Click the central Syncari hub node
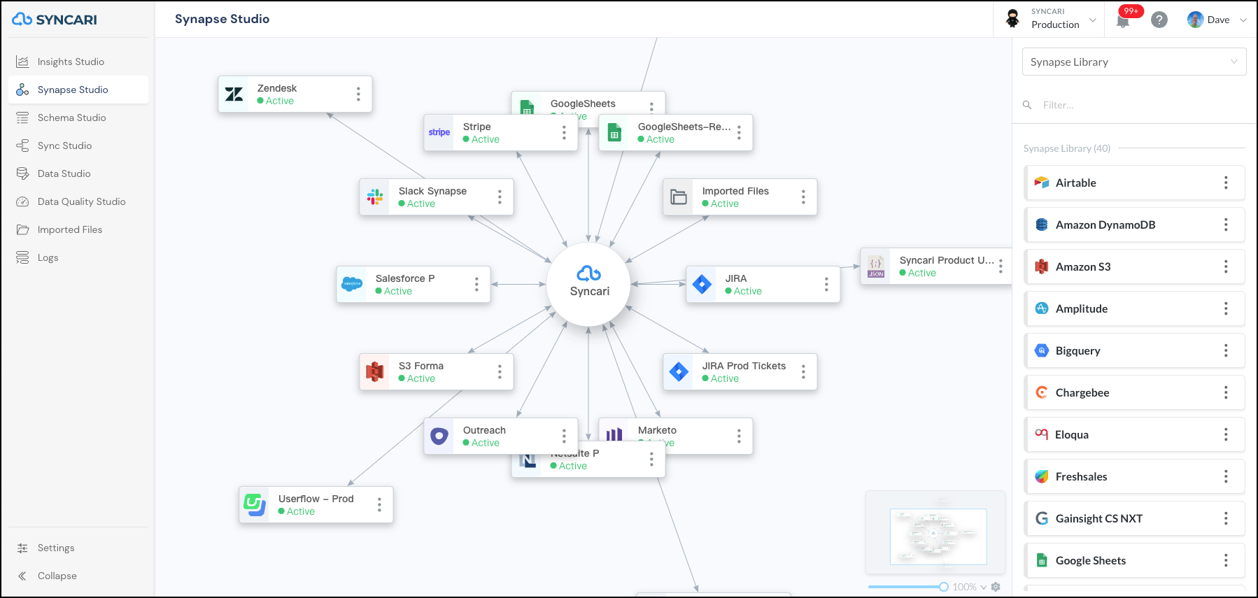This screenshot has width=1258, height=598. pyautogui.click(x=589, y=284)
